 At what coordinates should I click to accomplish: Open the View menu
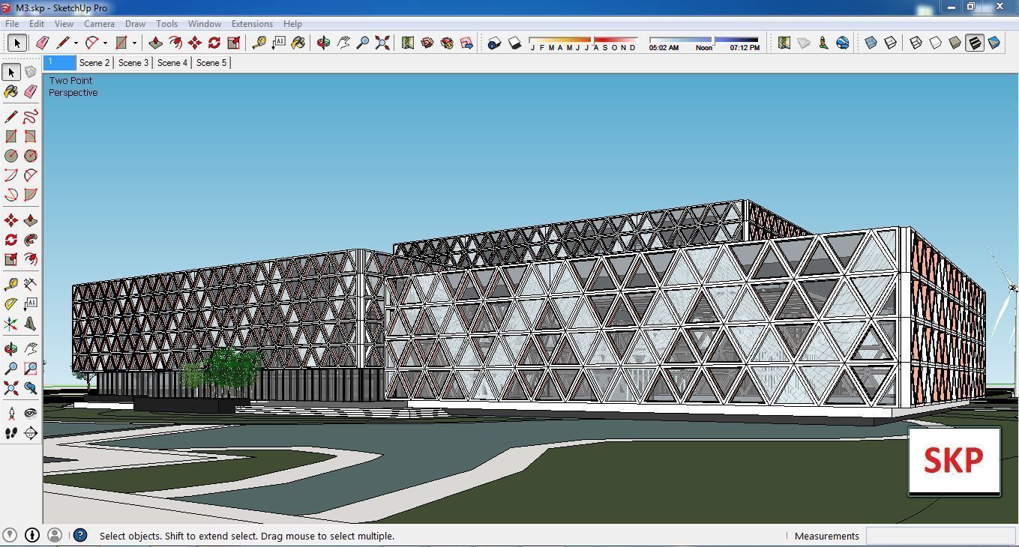pyautogui.click(x=64, y=24)
